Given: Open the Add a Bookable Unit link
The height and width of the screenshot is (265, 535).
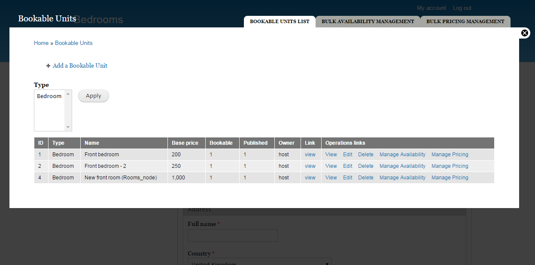Looking at the screenshot, I should (x=80, y=66).
